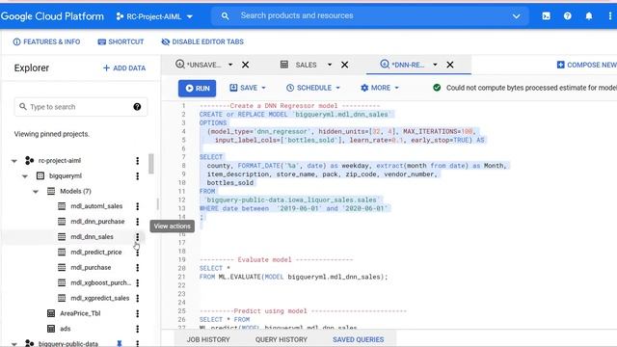Open the Shortcut button
Screen dimensions: 617x347
click(121, 41)
